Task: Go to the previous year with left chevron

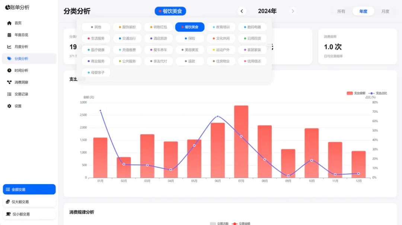Action: coord(242,11)
